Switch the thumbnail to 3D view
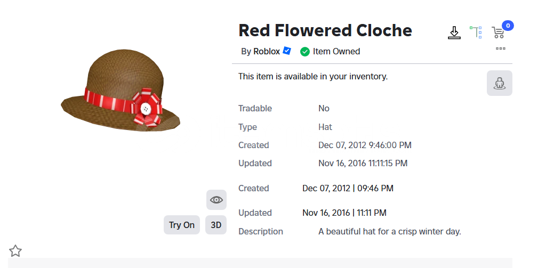Screen dimensions: 546x268 tap(216, 225)
